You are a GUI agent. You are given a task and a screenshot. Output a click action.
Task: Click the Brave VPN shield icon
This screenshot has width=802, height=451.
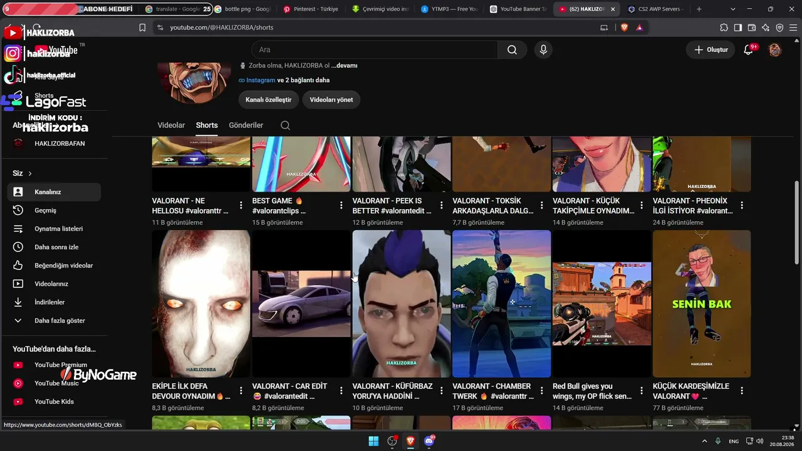[779, 28]
